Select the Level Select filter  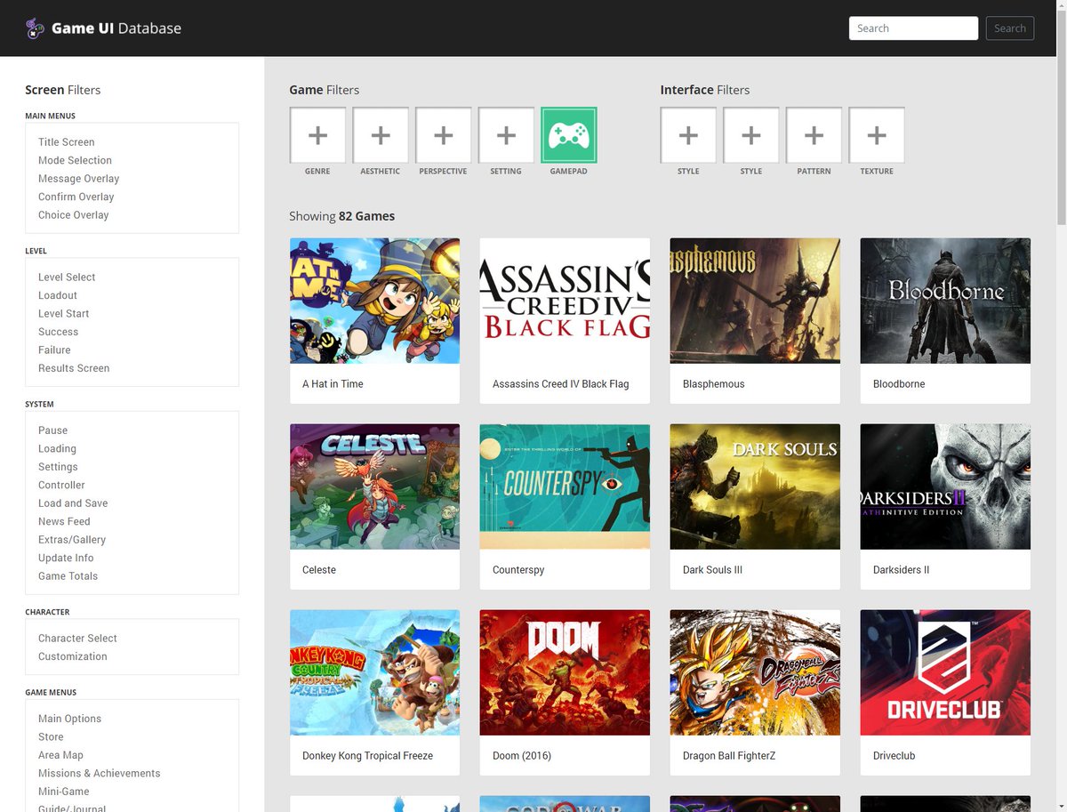coord(67,277)
